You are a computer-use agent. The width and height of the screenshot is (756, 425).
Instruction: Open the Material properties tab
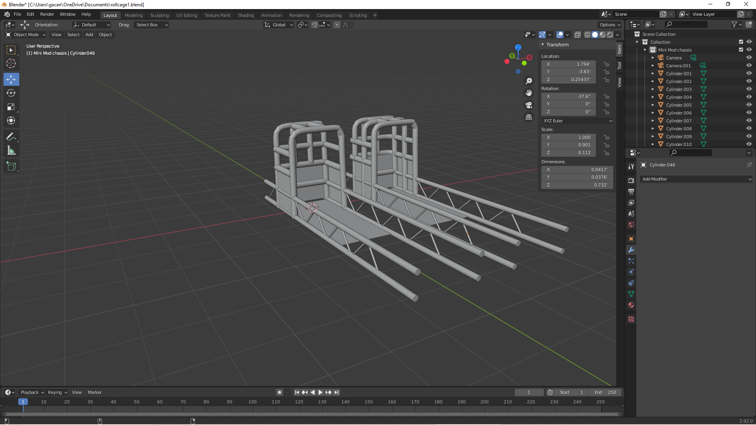point(631,305)
